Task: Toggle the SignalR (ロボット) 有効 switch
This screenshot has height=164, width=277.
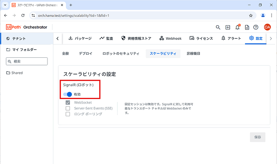Action: point(67,94)
